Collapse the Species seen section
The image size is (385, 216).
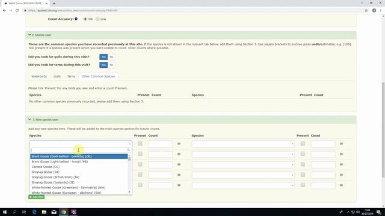coord(29,35)
